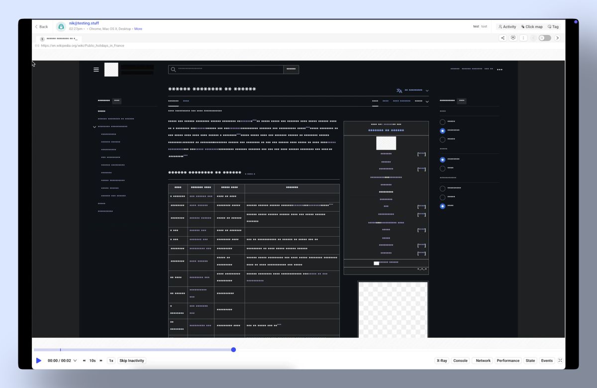Open the hamburger menu in replayed page

pyautogui.click(x=96, y=70)
